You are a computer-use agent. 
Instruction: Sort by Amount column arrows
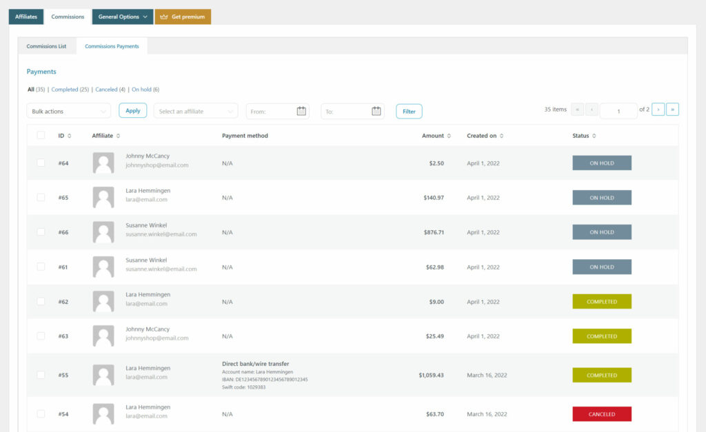449,136
